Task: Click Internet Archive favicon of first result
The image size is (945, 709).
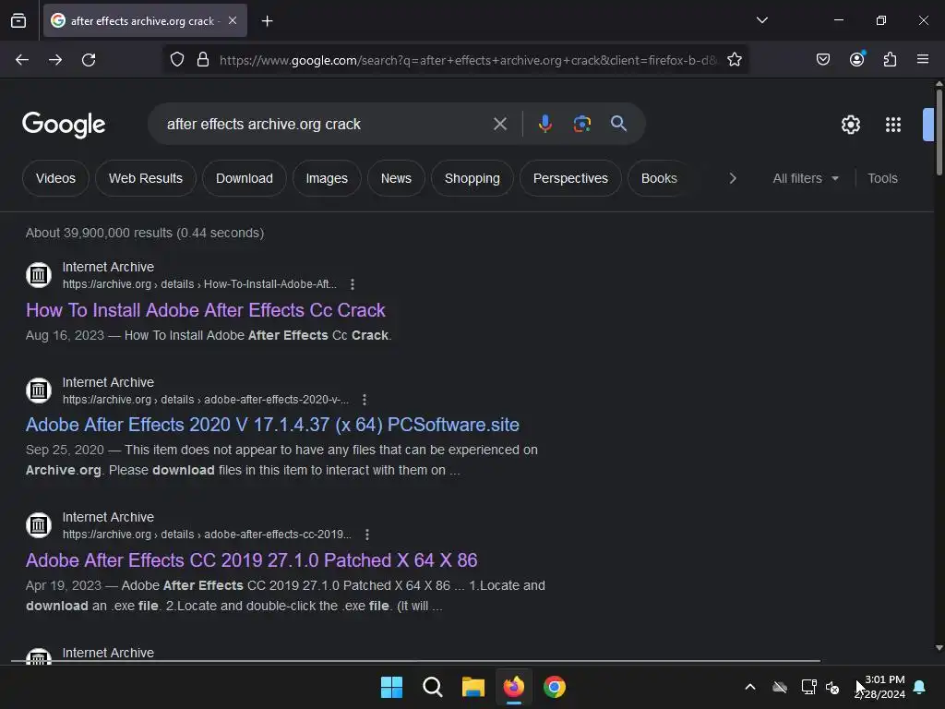Action: 39,275
